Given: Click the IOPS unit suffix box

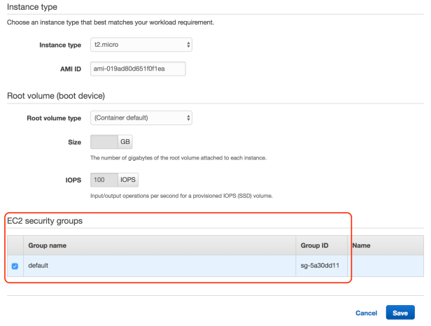Looking at the screenshot, I should pos(128,180).
